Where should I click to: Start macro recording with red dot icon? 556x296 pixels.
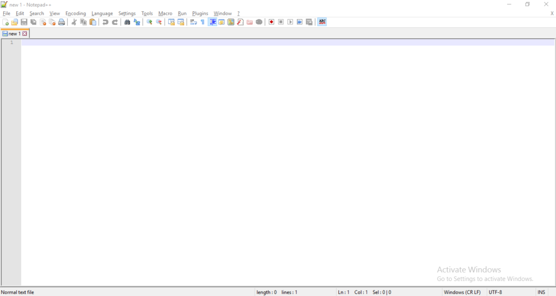[x=271, y=22]
